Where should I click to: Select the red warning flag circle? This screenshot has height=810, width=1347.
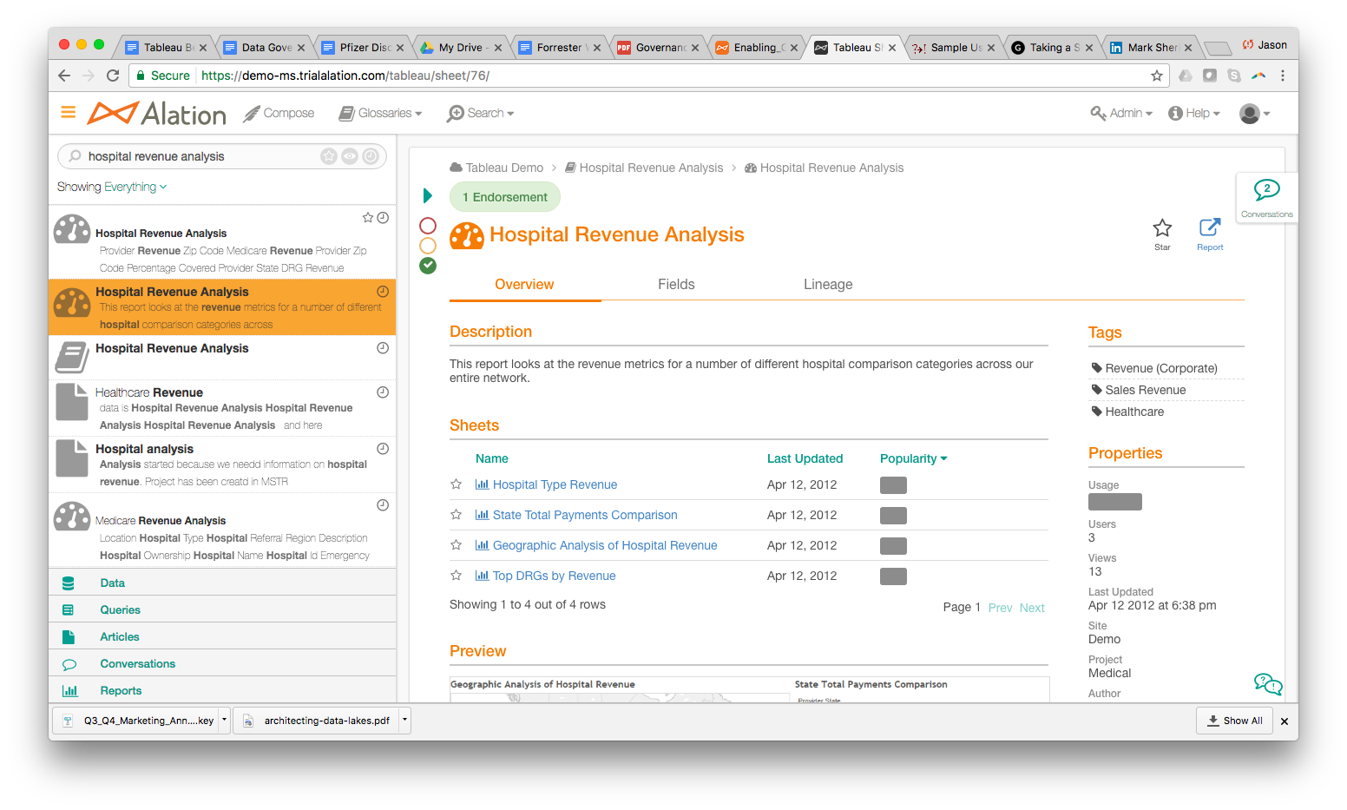428,226
